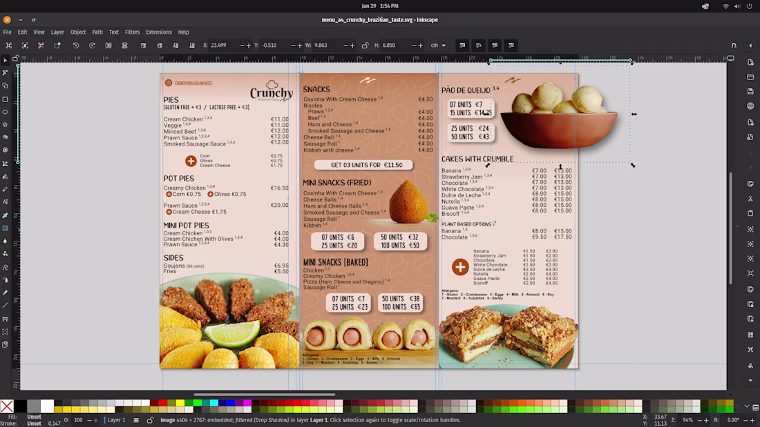Open the Filters menu

(132, 32)
